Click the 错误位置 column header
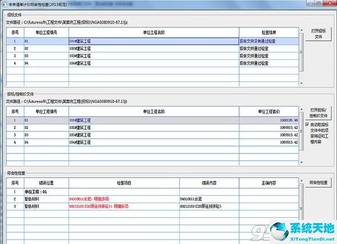The image size is (337, 244). coord(47,183)
